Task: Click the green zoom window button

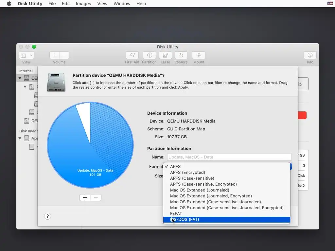Action: click(34, 47)
